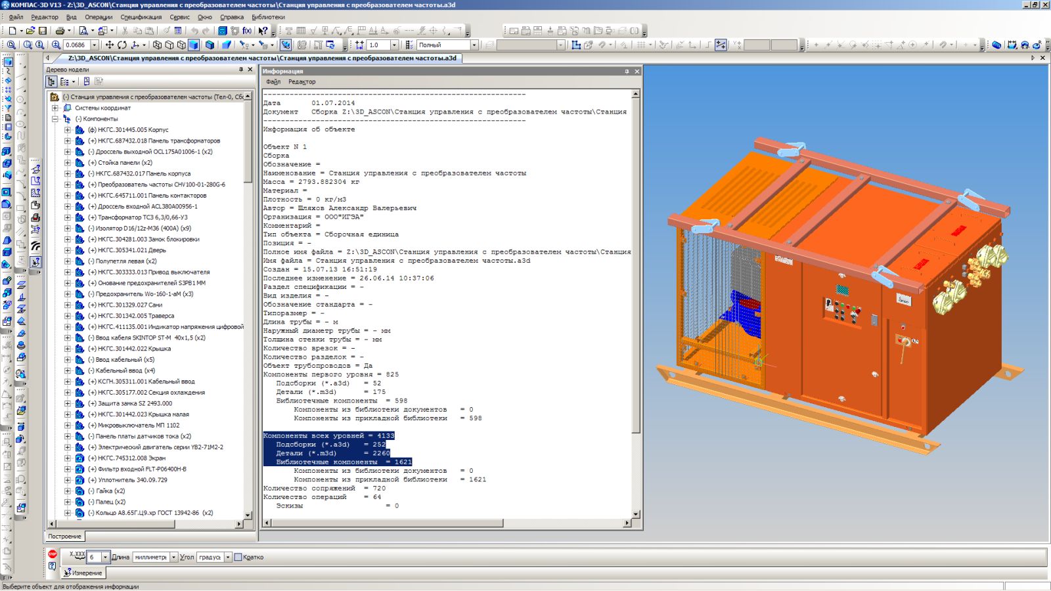The image size is (1051, 591).
Task: Click the Построение tab
Action: [64, 536]
